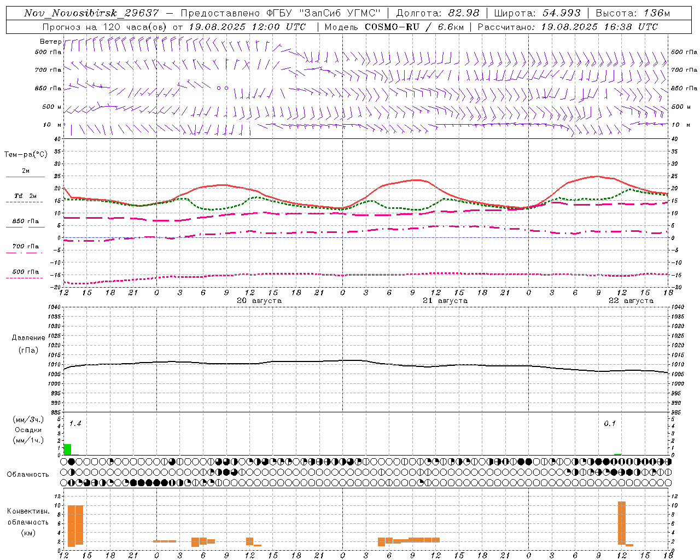Click the 22 августа date label
This screenshot has width=700, height=560.
pyautogui.click(x=631, y=301)
